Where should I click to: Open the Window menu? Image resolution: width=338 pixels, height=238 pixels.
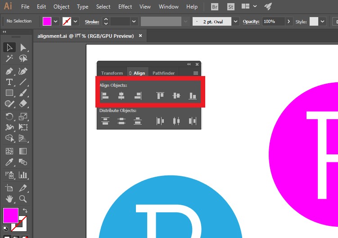(169, 7)
